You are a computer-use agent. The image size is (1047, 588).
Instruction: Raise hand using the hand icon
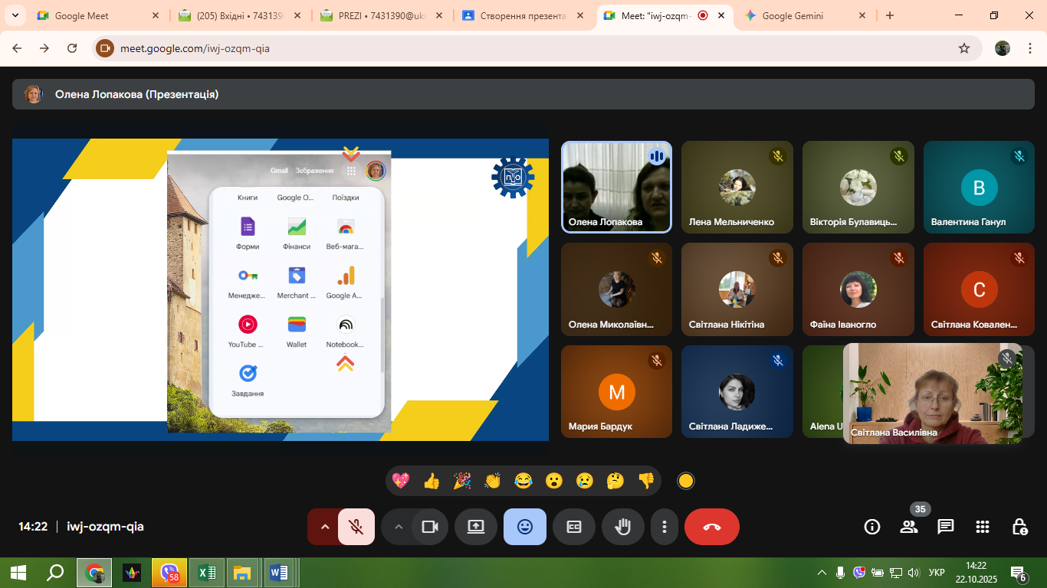click(x=622, y=527)
